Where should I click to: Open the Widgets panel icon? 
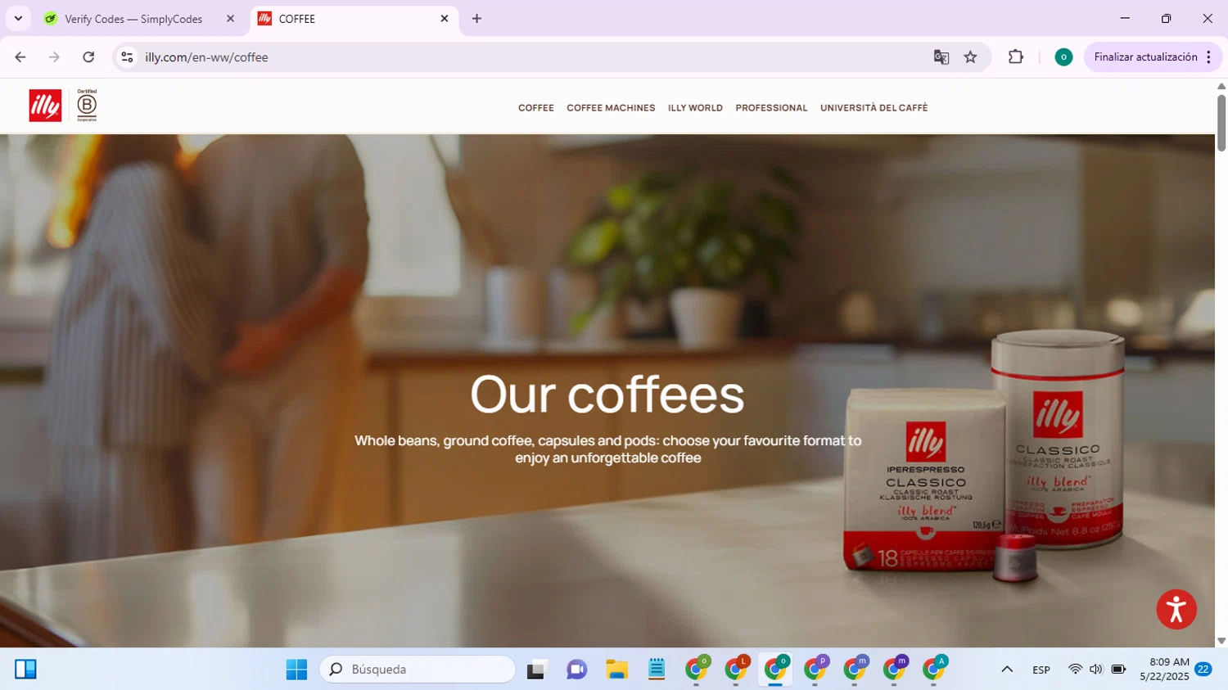[x=25, y=670]
